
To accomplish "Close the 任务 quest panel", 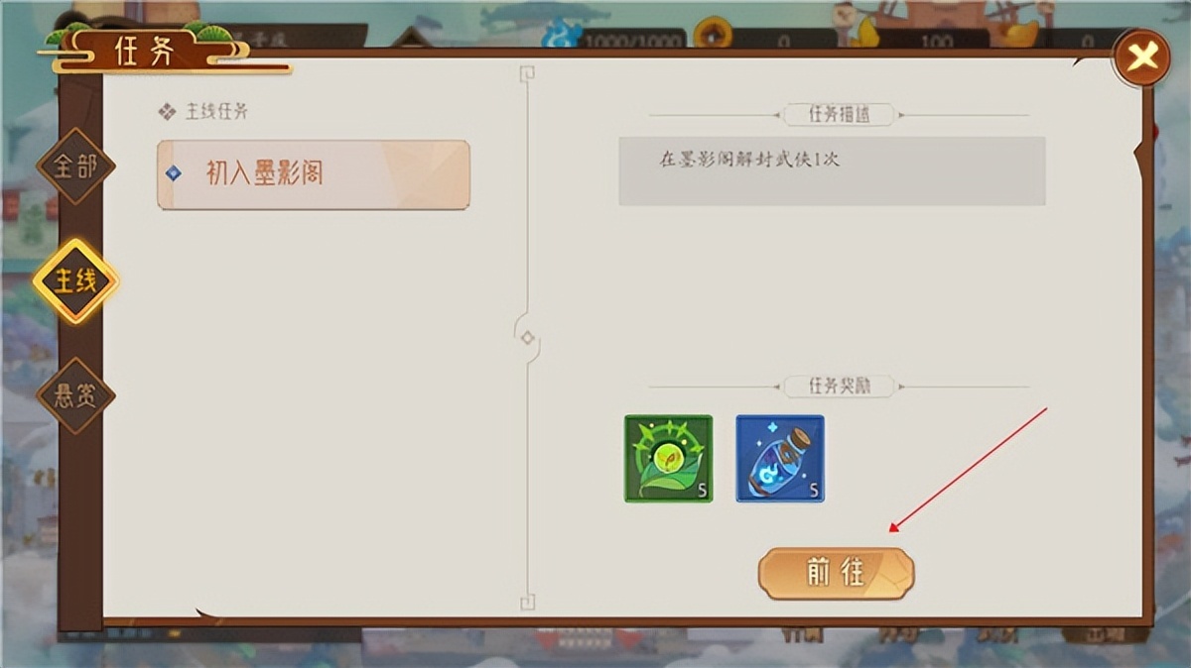I will (x=1142, y=57).
